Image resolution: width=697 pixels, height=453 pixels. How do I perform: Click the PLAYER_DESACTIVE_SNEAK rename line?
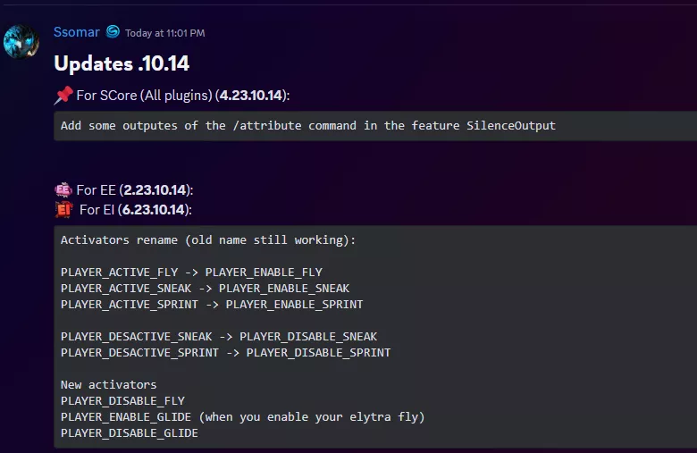[219, 336]
